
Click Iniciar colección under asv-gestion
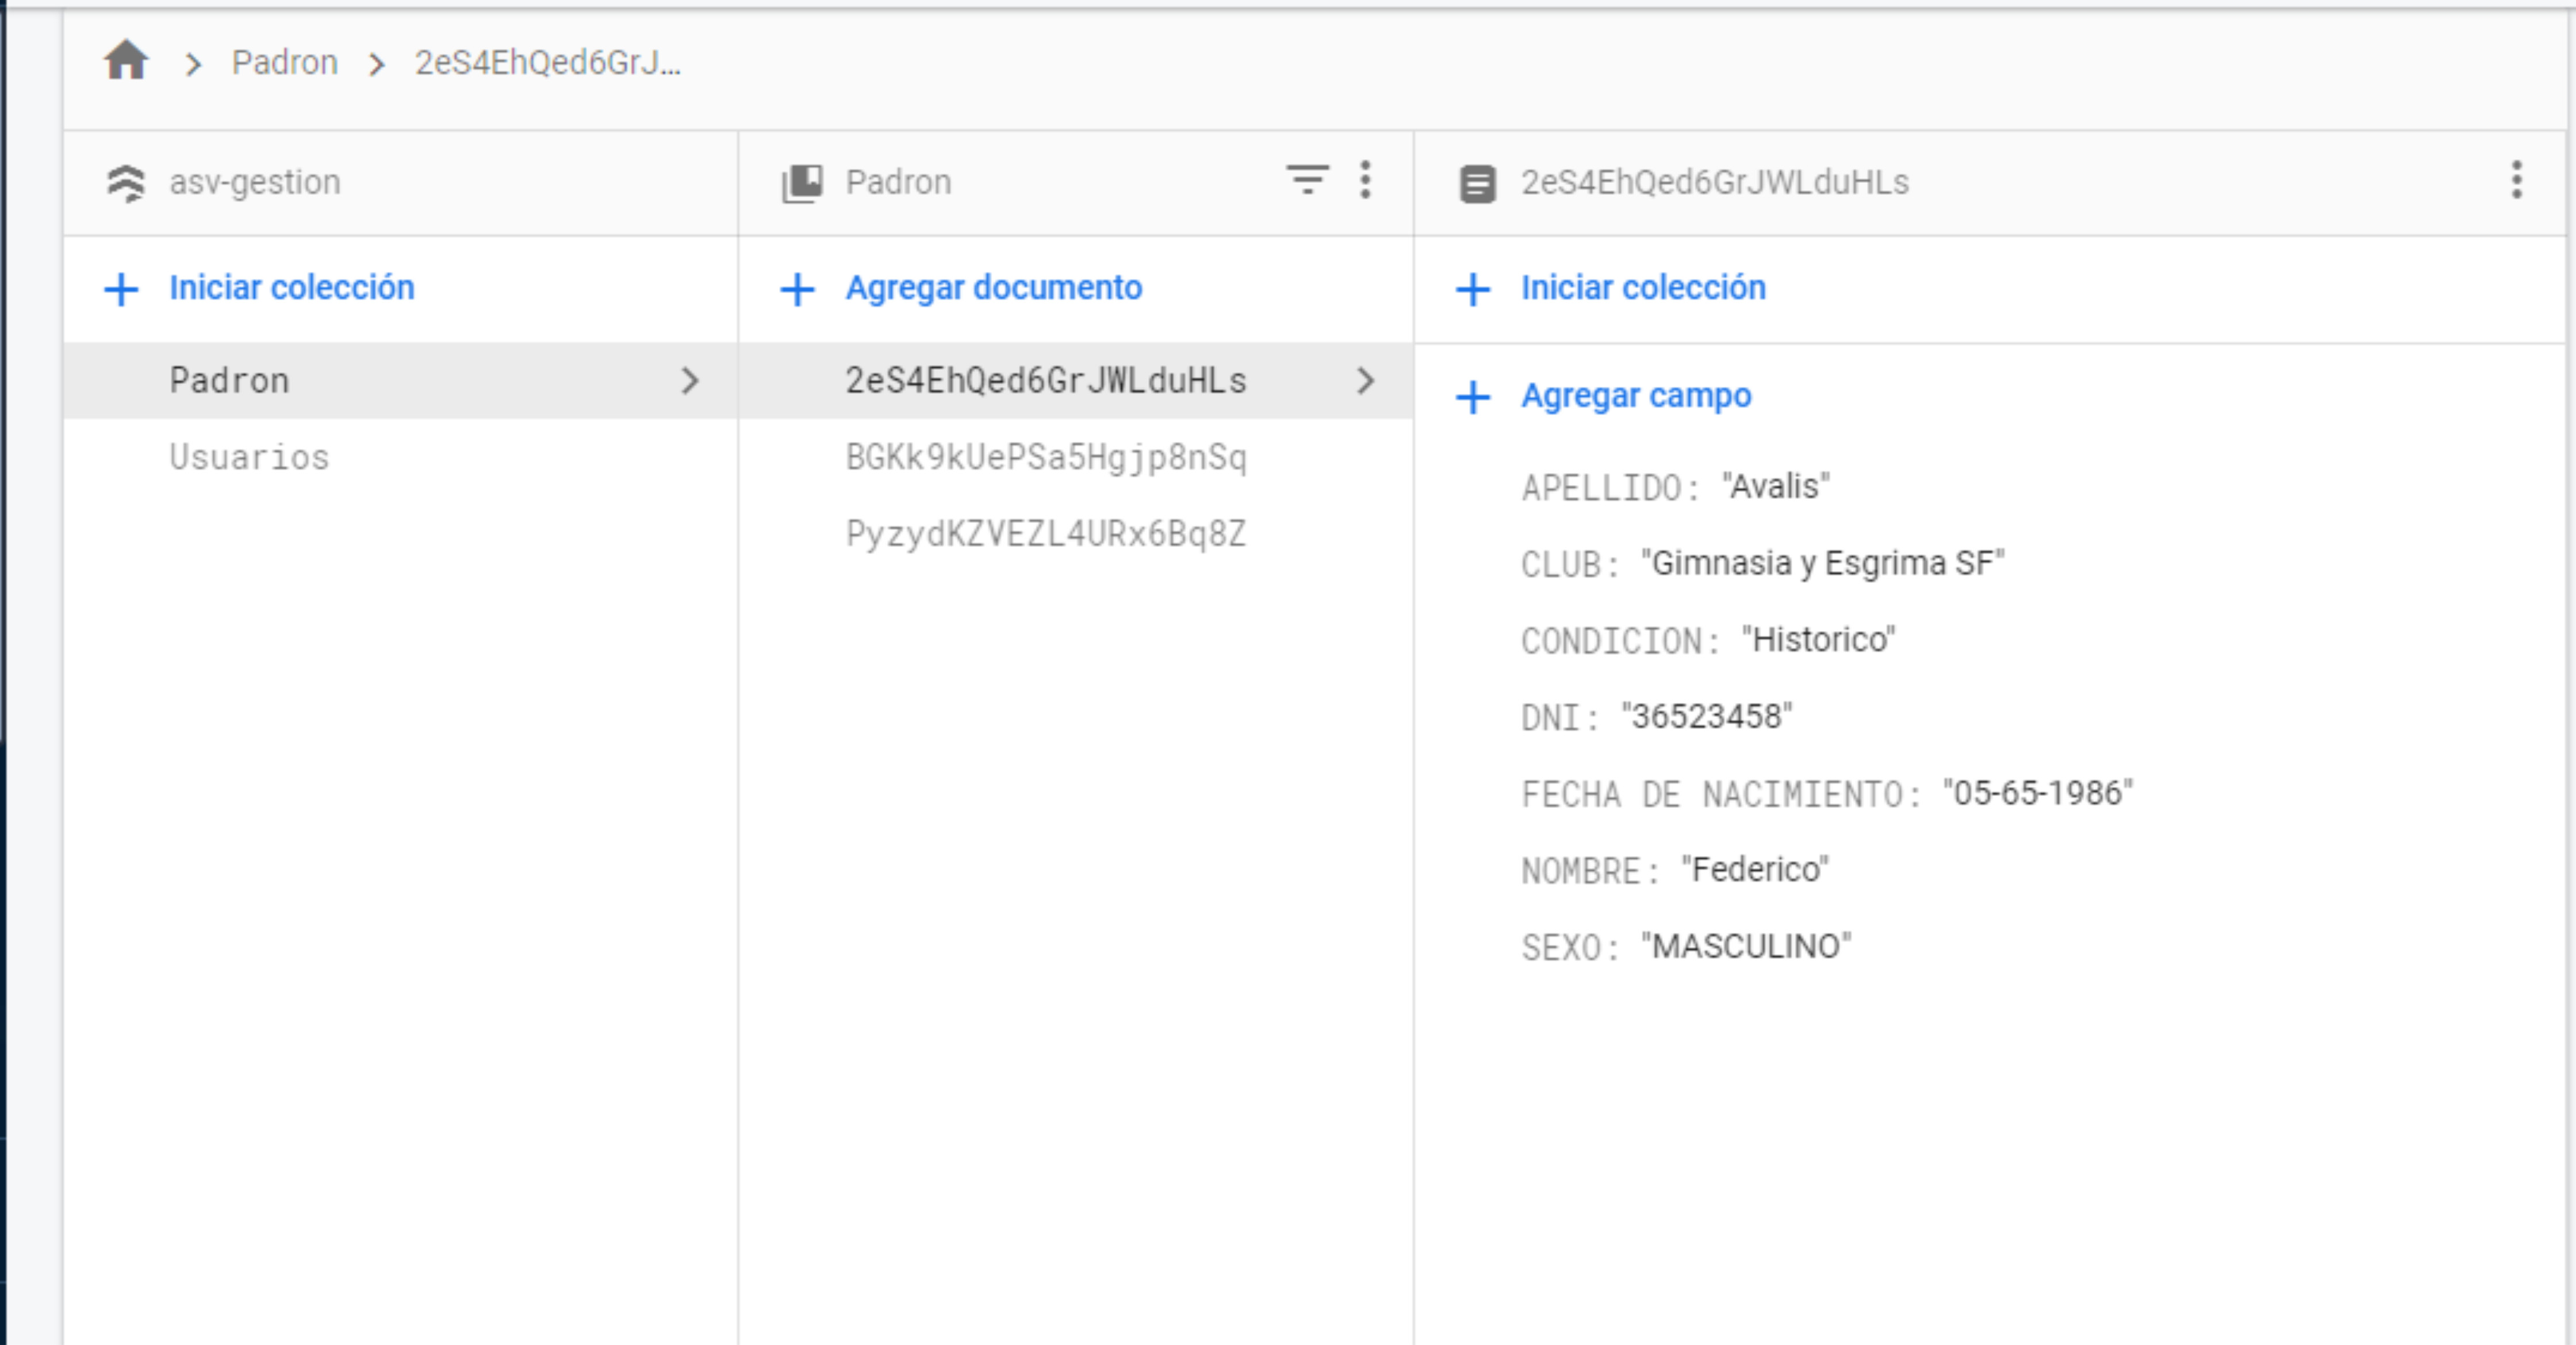point(292,288)
